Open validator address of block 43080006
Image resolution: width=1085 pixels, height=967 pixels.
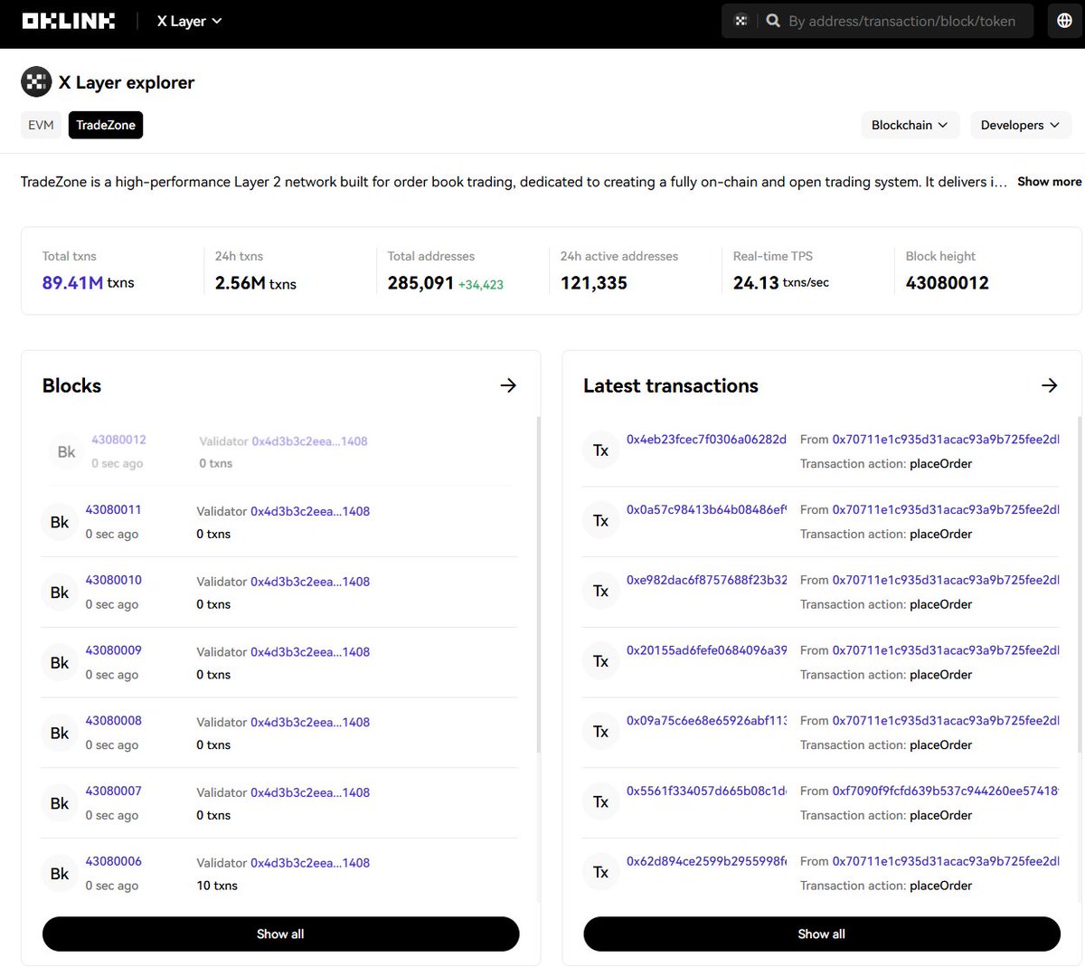point(310,863)
